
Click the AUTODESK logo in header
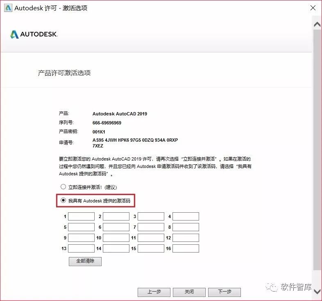coord(34,34)
